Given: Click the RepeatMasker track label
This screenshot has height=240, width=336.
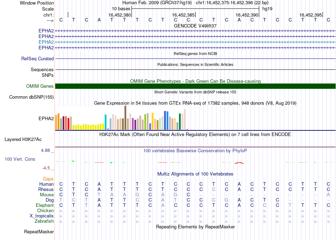Looking at the screenshot, I should tap(39, 232).
